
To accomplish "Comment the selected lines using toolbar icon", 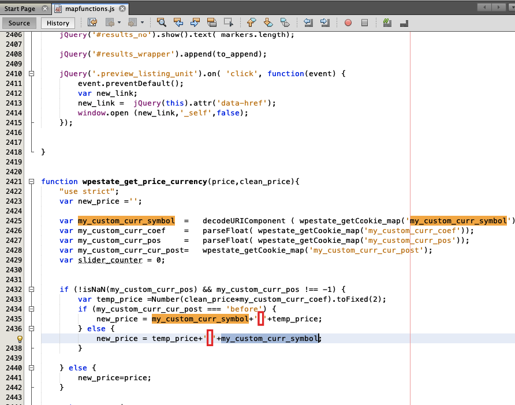I will pyautogui.click(x=387, y=22).
